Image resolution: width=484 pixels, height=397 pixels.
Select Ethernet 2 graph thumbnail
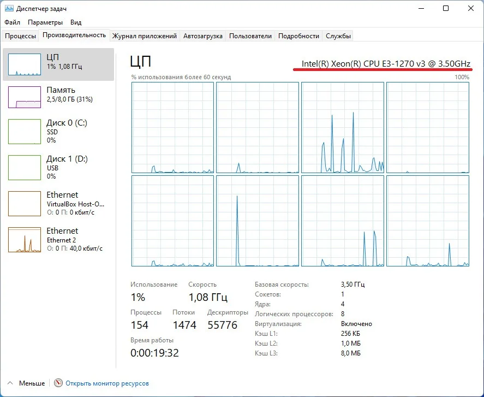pyautogui.click(x=25, y=240)
